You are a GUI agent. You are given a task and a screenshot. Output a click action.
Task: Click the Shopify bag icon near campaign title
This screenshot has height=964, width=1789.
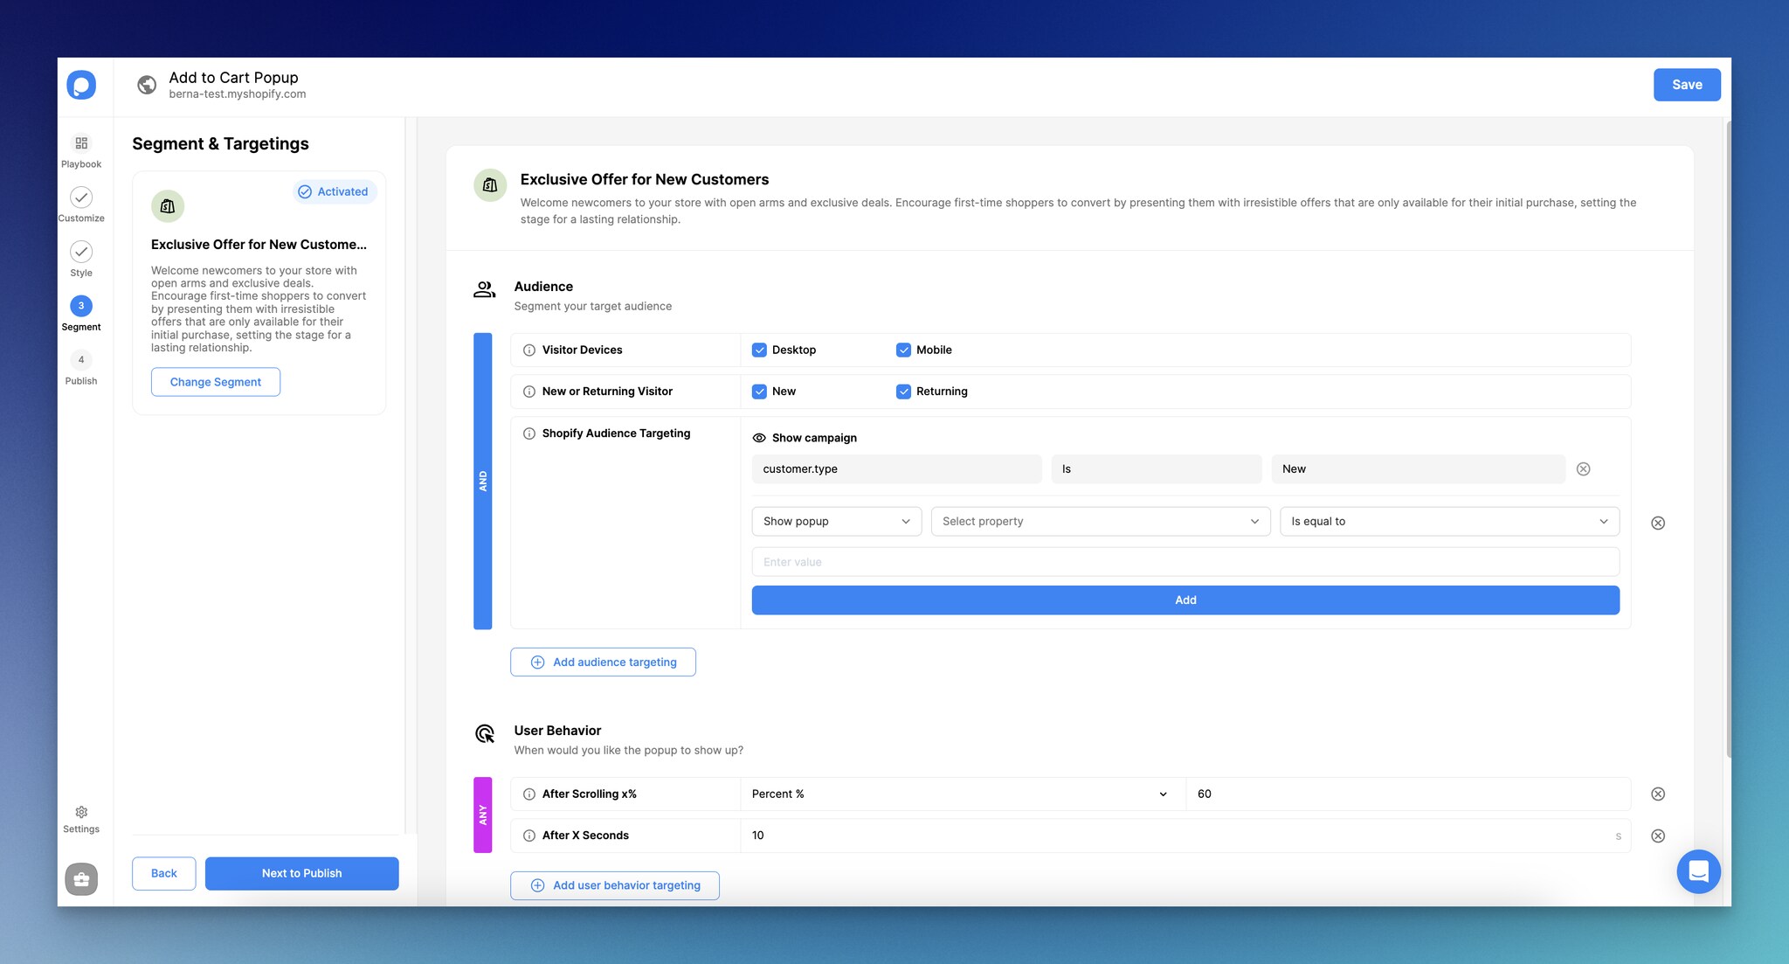(x=489, y=184)
